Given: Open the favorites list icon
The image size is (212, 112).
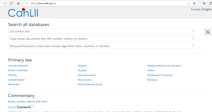Looking at the screenshot, I should [204, 3].
